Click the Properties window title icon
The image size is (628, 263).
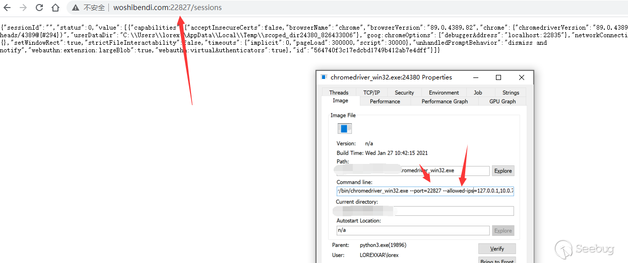[324, 77]
